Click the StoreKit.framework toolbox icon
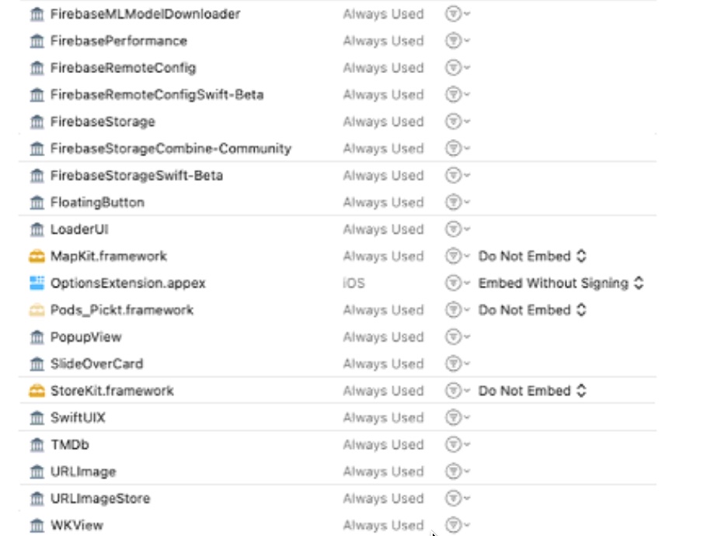This screenshot has height=536, width=707. tap(37, 391)
